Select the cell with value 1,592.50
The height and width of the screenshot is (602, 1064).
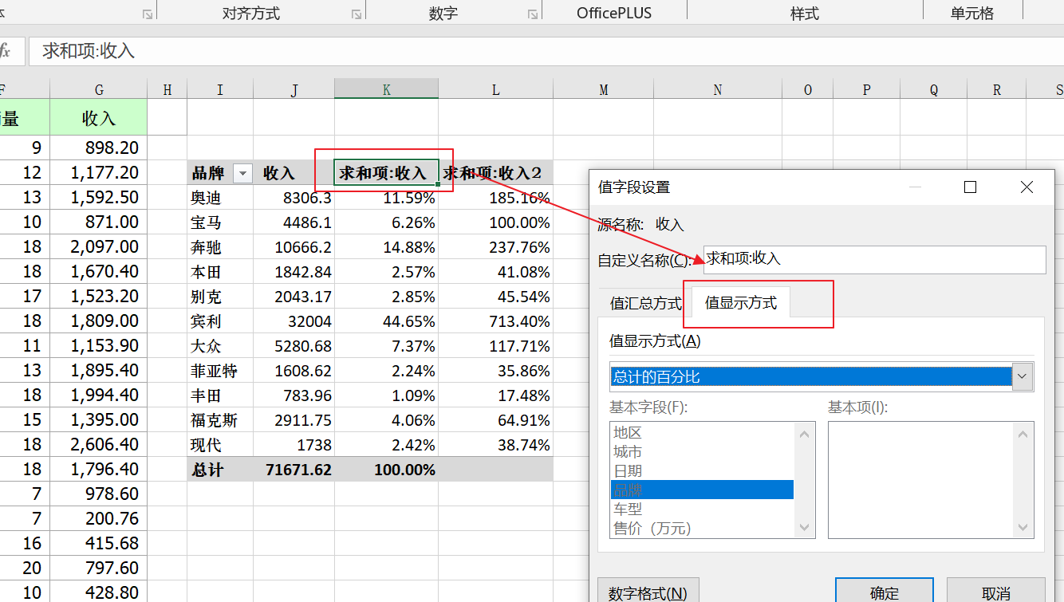(x=99, y=197)
